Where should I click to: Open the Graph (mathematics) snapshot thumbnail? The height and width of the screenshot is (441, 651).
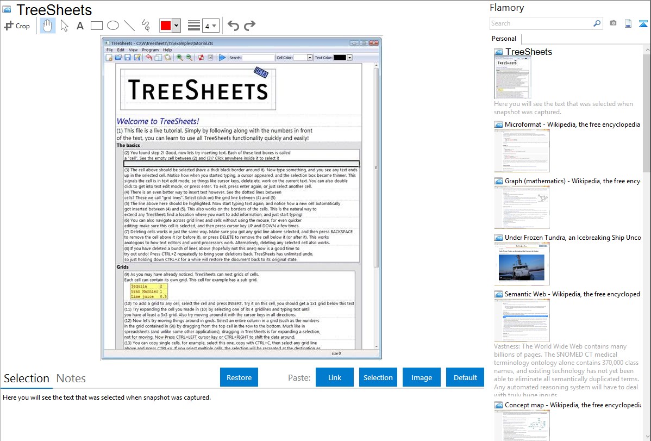click(522, 207)
